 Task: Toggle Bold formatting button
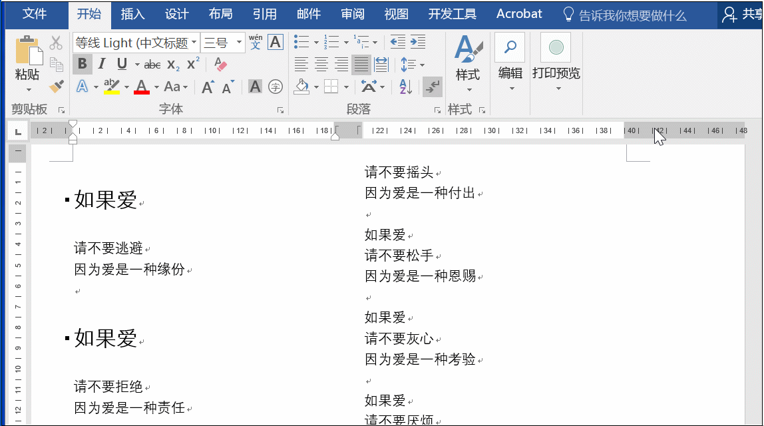point(83,64)
